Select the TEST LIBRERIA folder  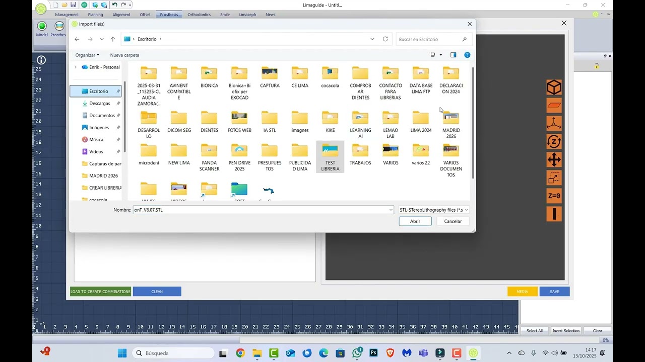(330, 157)
